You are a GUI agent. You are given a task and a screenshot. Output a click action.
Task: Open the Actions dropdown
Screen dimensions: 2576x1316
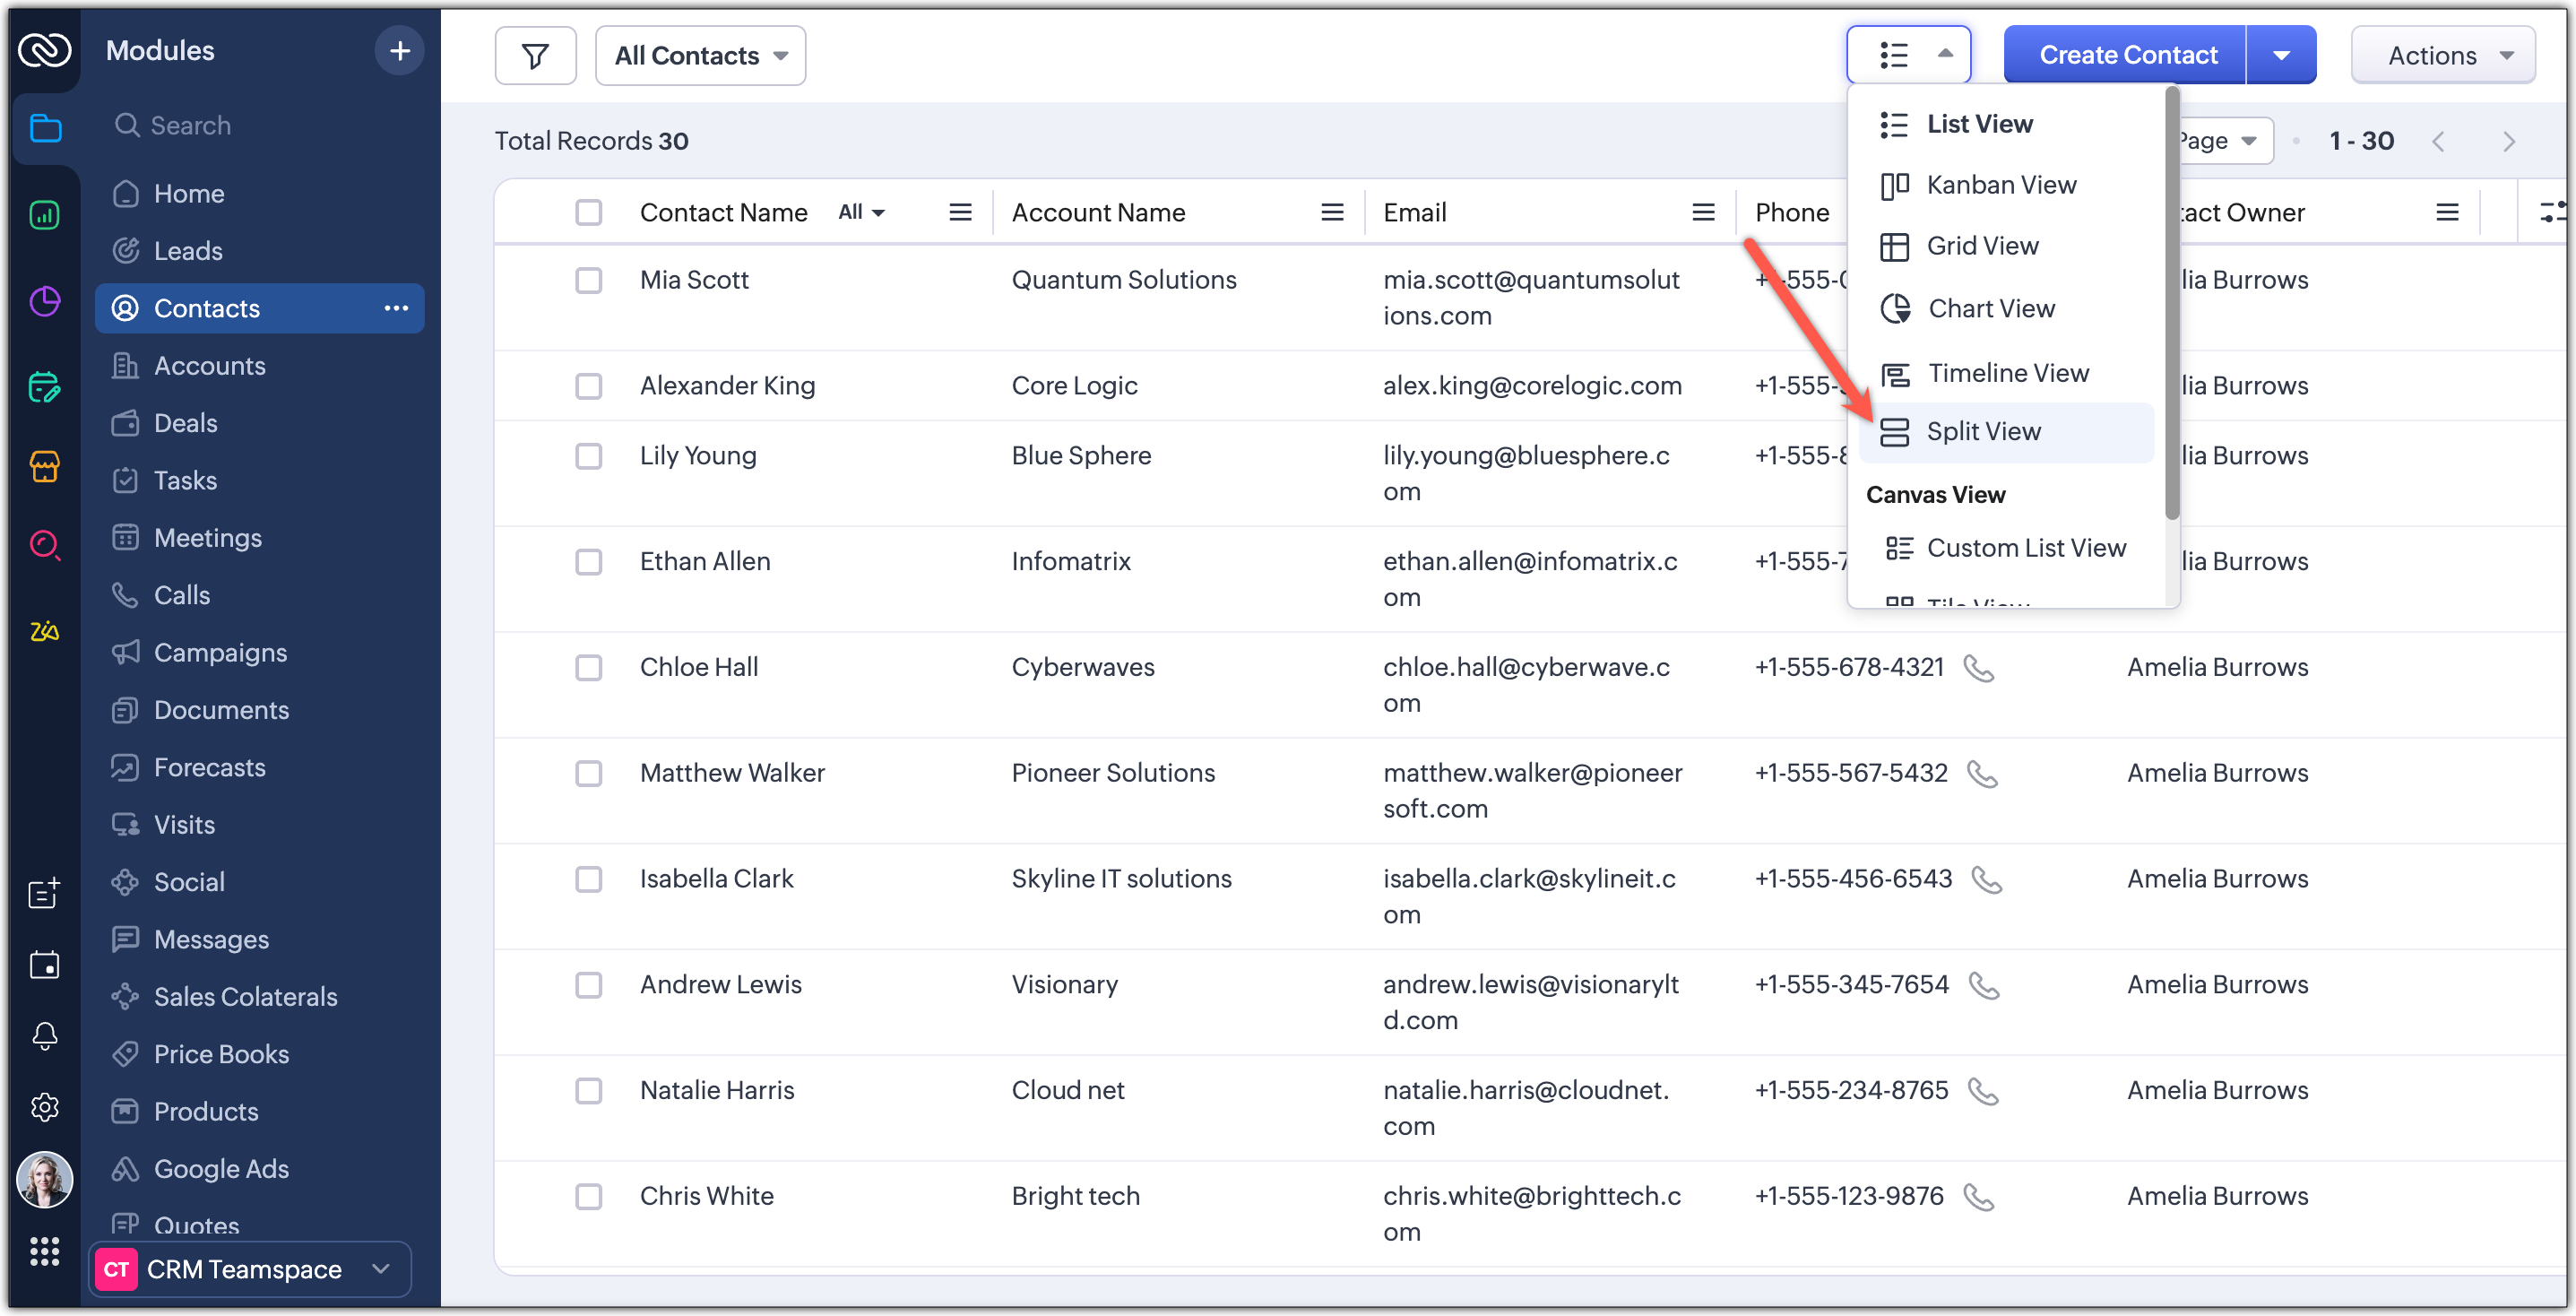2442,56
